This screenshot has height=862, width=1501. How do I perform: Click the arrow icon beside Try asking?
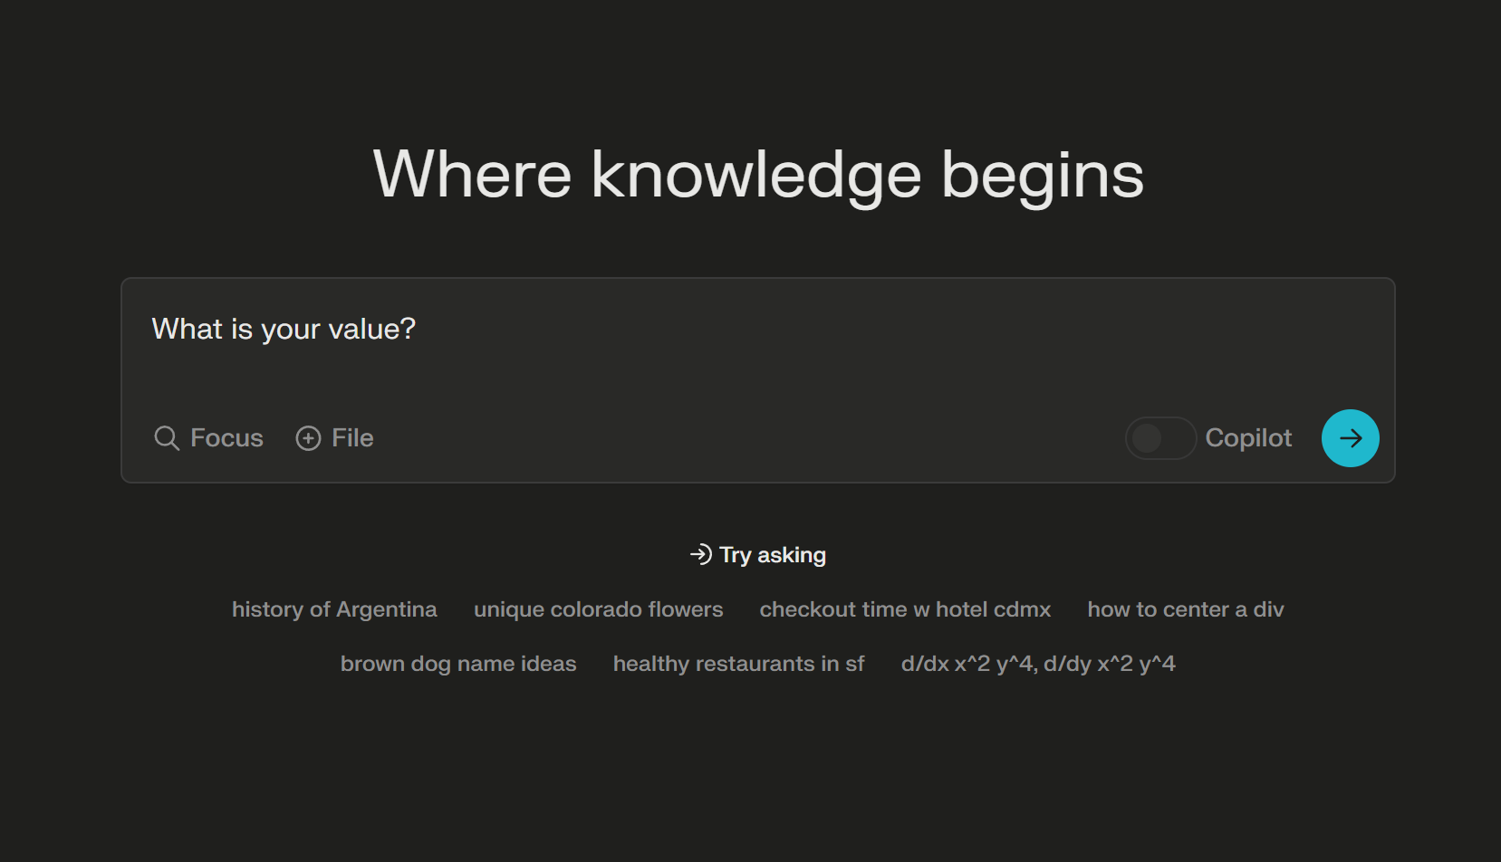point(700,554)
